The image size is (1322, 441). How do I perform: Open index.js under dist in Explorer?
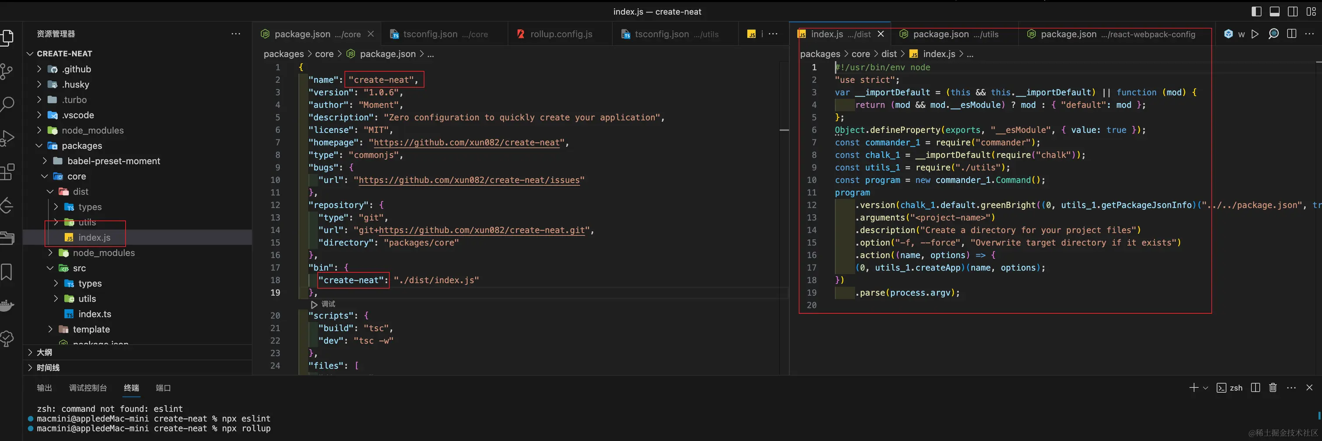point(94,237)
